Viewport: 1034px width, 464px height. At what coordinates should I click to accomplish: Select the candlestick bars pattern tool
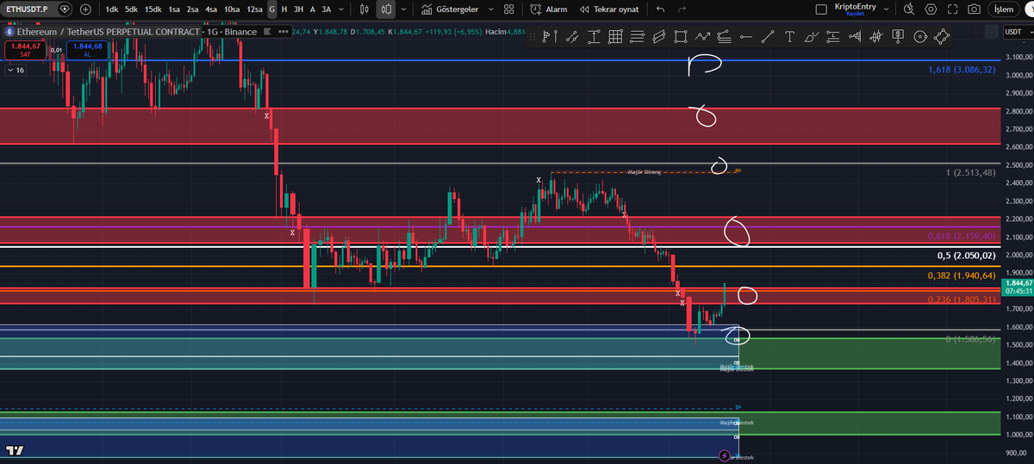876,37
